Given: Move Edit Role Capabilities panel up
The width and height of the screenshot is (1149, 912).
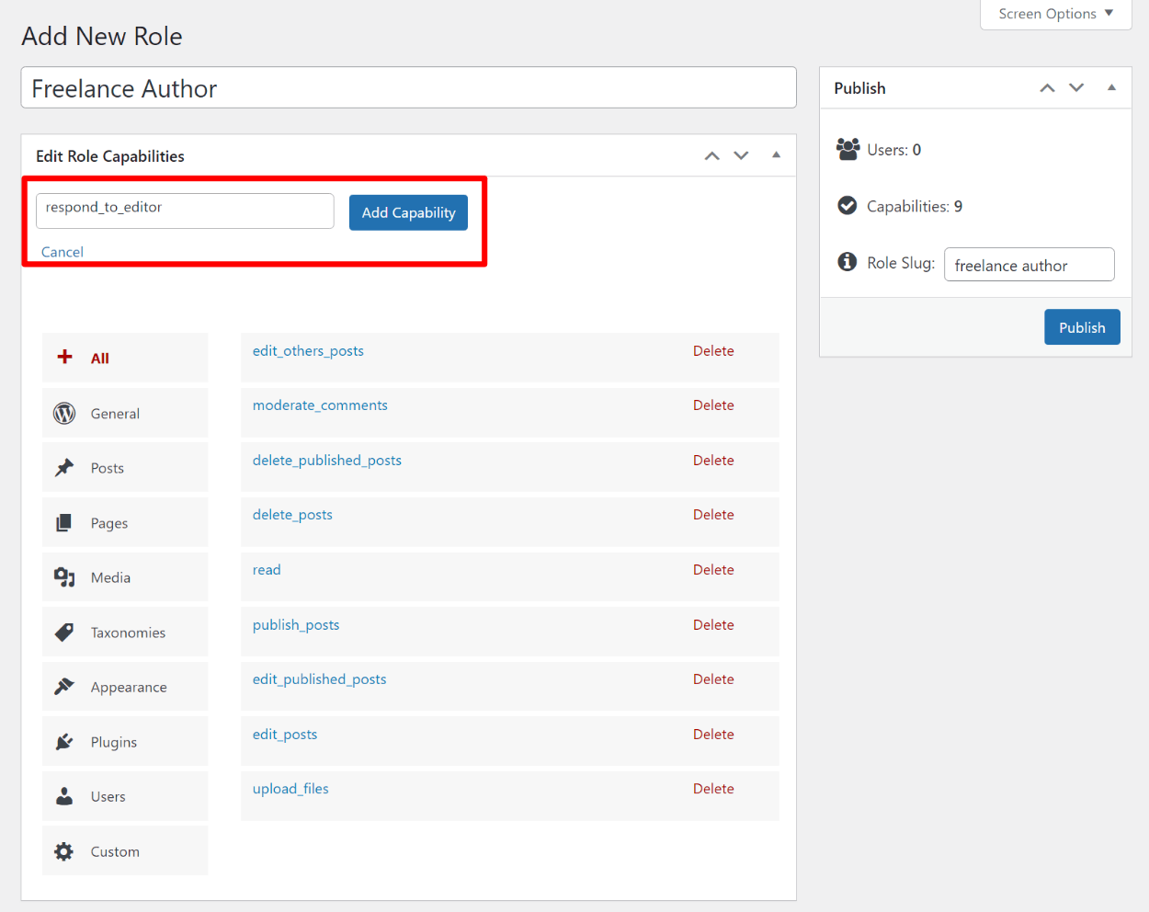Looking at the screenshot, I should [711, 156].
